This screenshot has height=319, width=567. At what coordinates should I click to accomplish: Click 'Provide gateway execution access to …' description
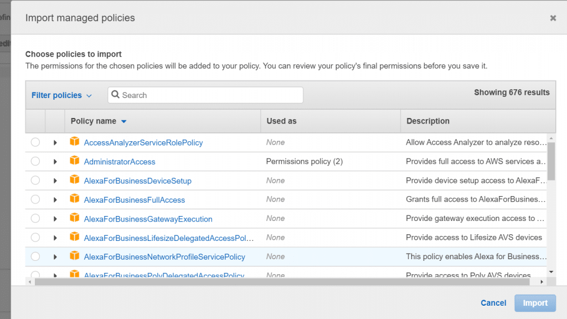(475, 218)
